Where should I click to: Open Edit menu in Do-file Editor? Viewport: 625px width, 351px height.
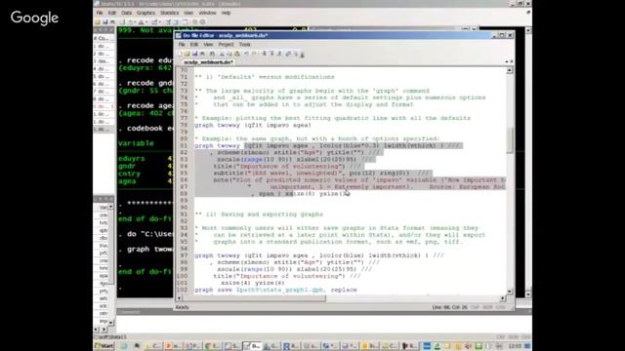(x=193, y=45)
